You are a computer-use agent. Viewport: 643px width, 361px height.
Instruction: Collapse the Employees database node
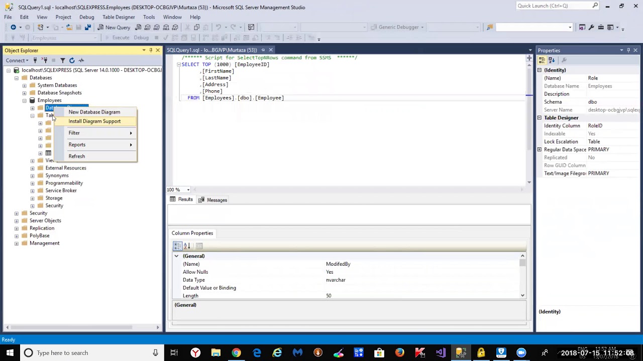[25, 100]
